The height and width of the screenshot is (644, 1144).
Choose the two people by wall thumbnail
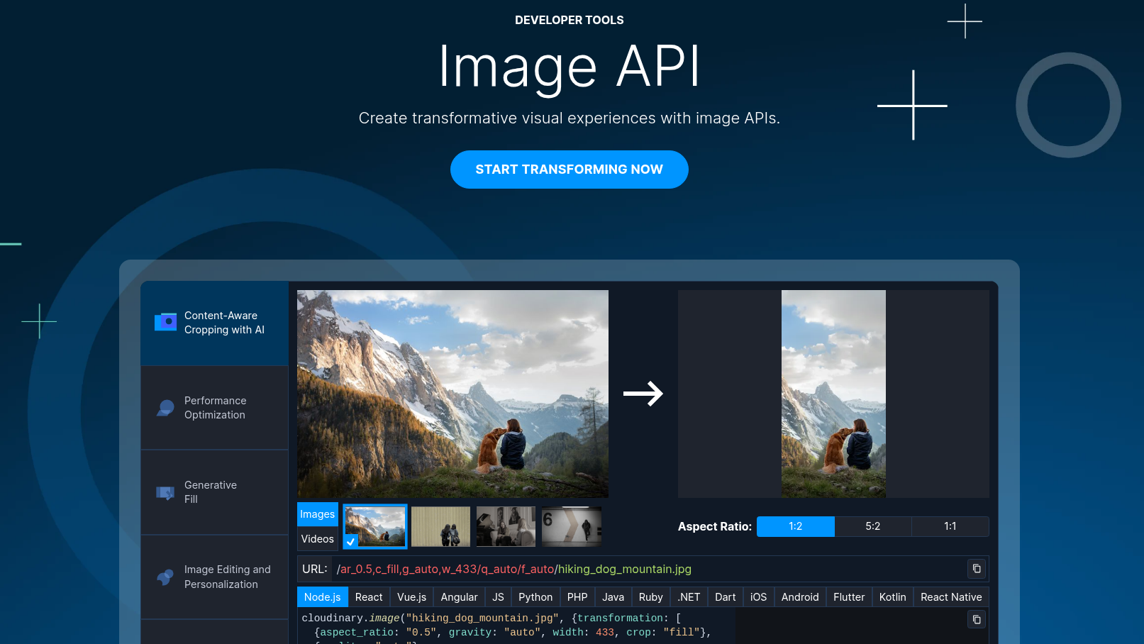pos(440,526)
